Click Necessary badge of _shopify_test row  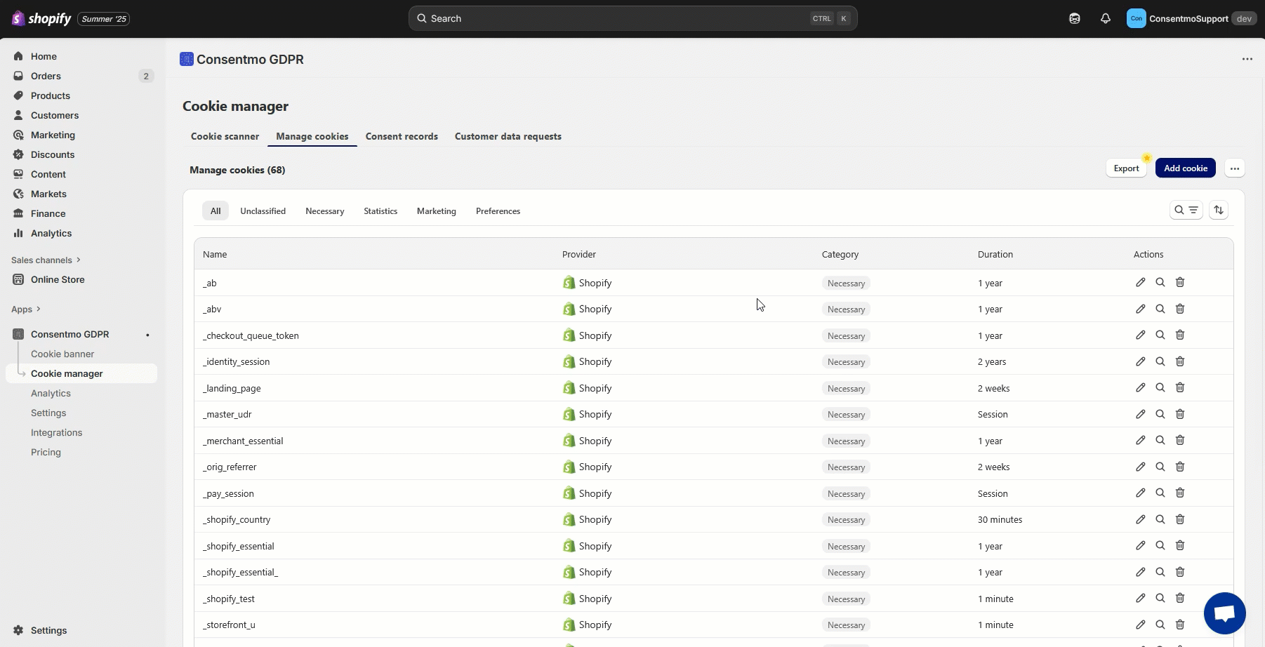tap(846, 599)
